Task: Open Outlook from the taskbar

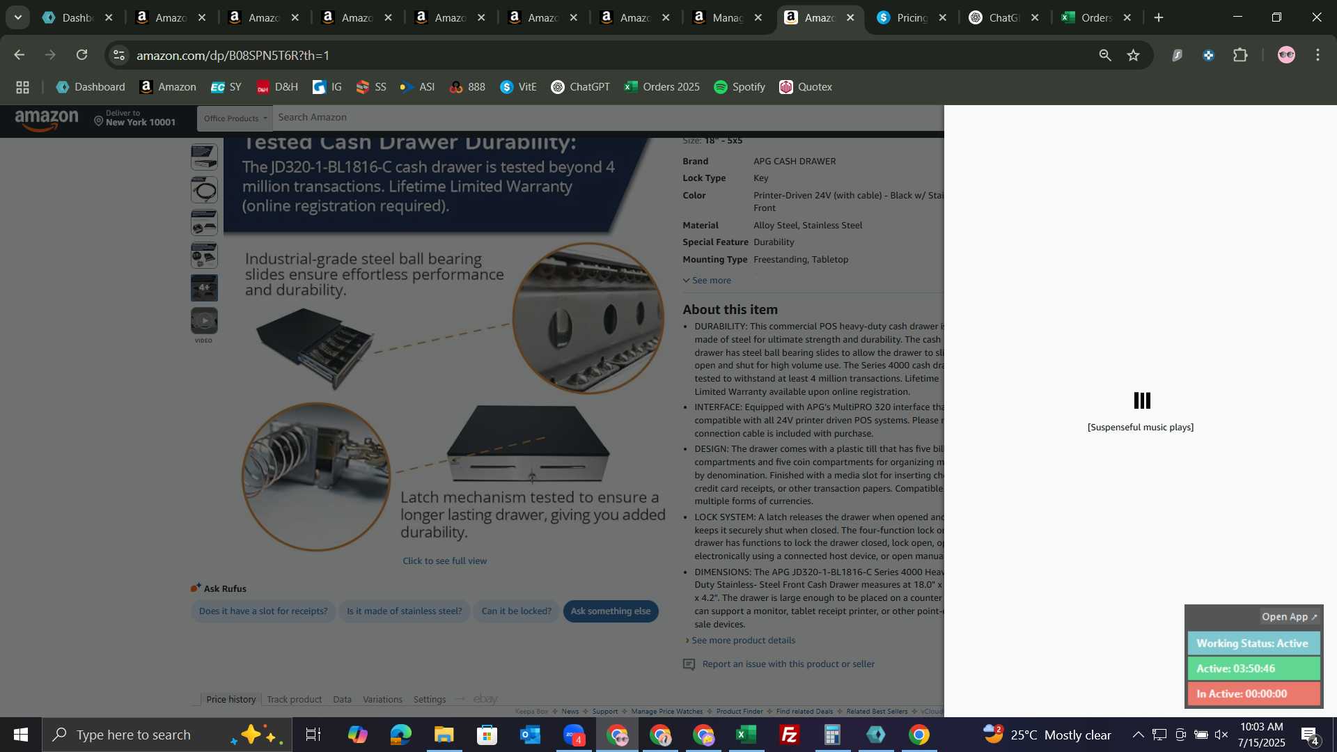Action: pyautogui.click(x=530, y=735)
